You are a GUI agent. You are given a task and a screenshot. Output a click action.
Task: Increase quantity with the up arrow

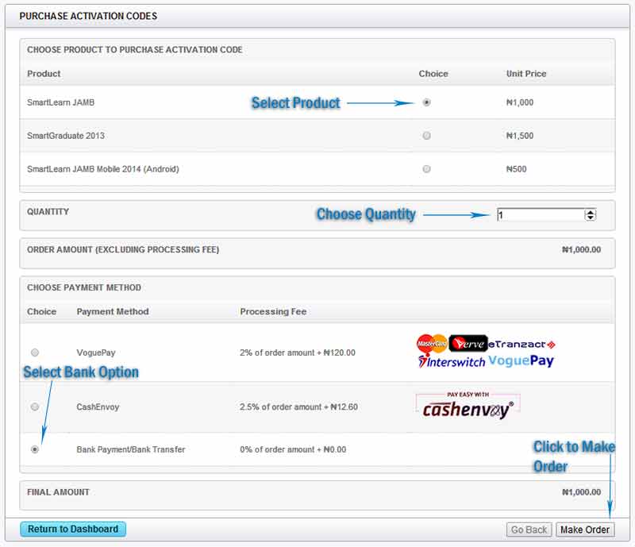pos(590,212)
